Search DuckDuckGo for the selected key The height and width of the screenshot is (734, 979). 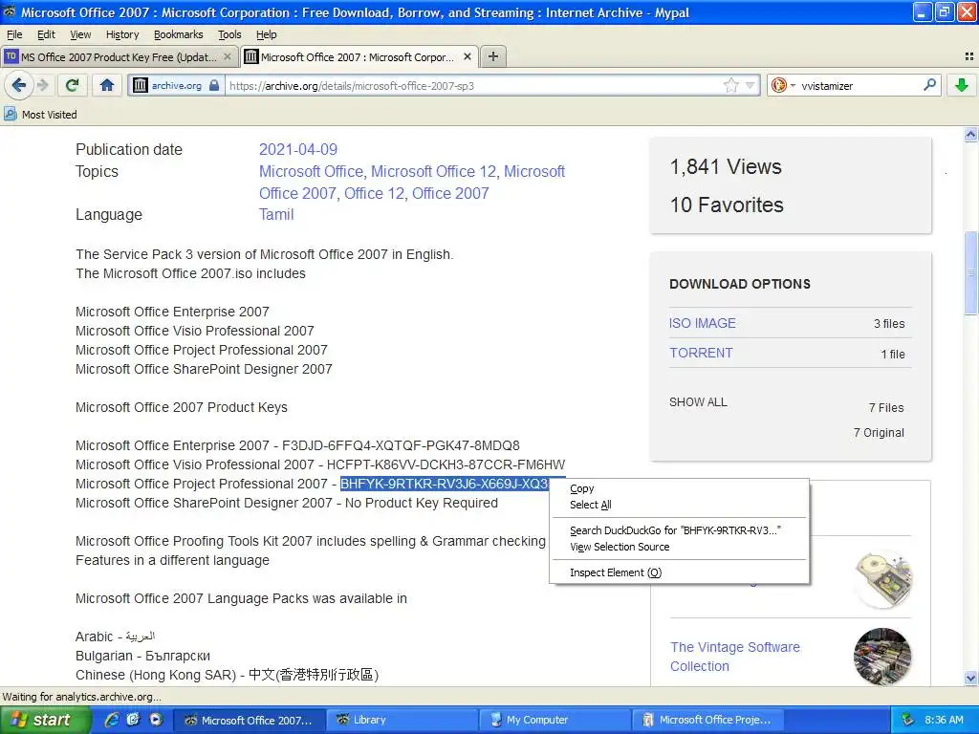point(680,530)
